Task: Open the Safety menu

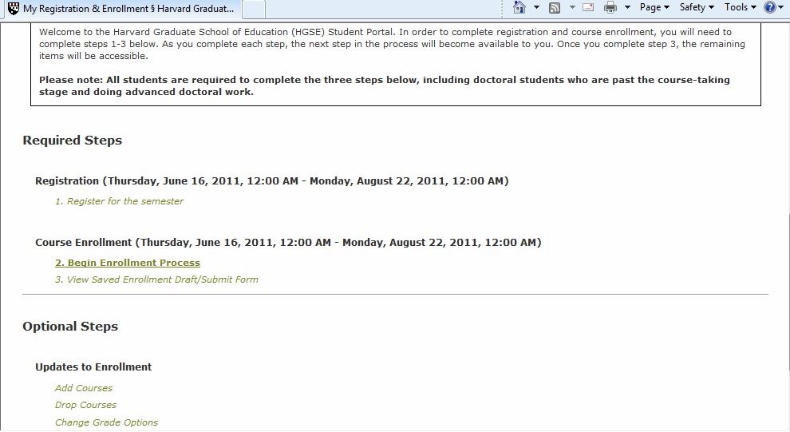Action: tap(697, 7)
